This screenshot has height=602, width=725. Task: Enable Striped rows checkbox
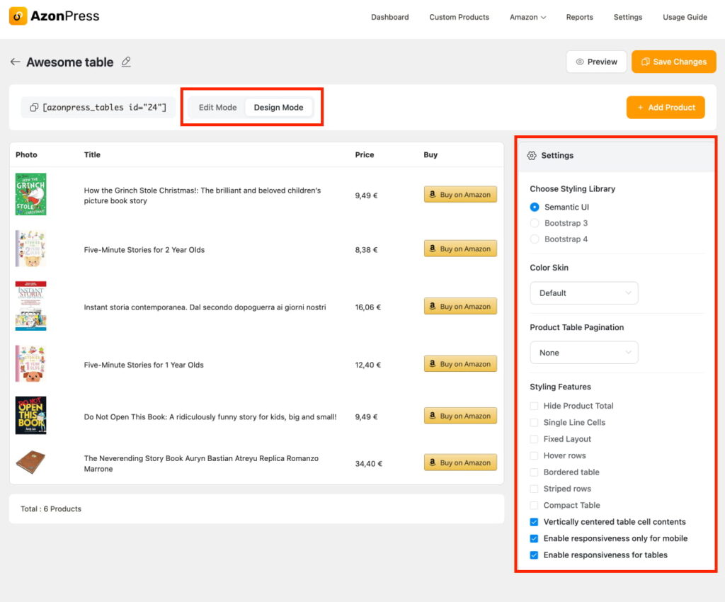pos(534,489)
